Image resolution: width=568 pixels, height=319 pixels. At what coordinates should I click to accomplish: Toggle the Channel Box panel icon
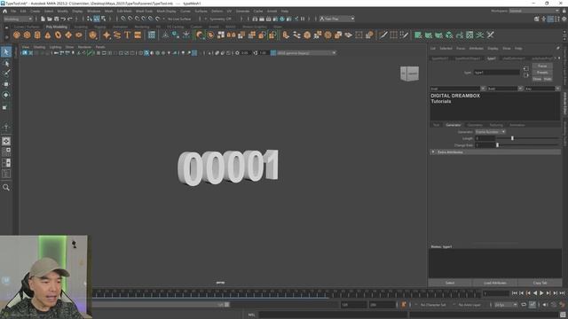click(x=564, y=19)
